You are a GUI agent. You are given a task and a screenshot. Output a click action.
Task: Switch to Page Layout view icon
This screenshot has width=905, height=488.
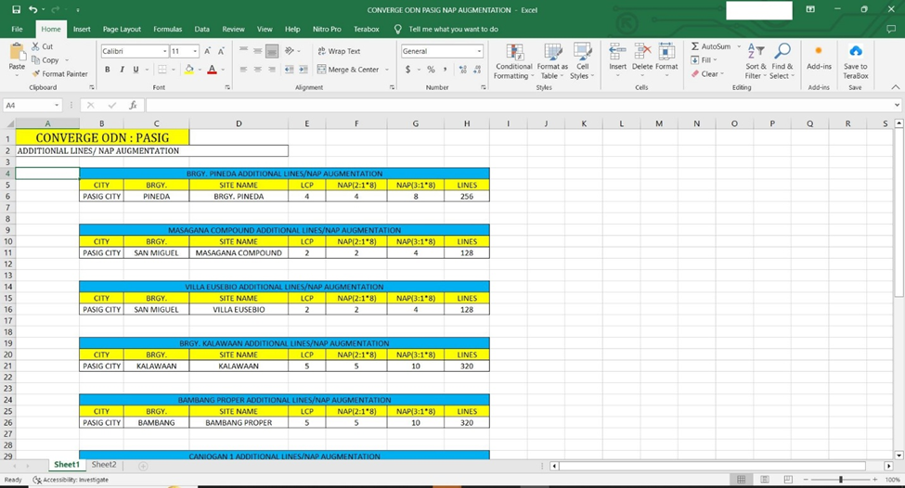[x=765, y=480]
